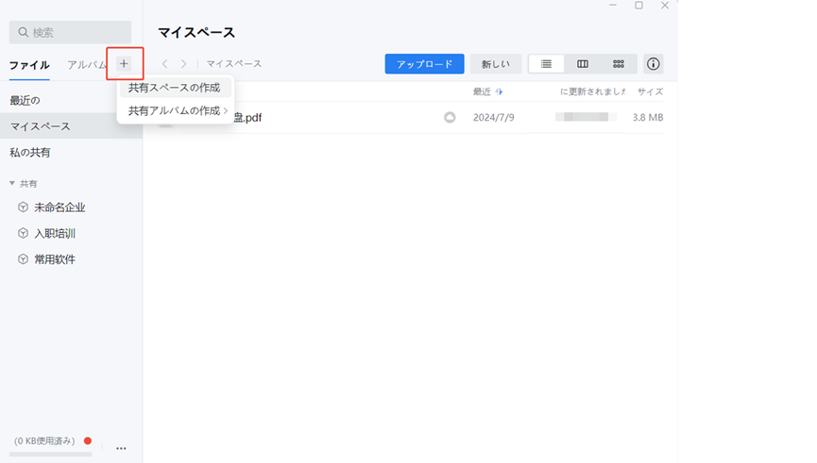Open the info details panel icon
The height and width of the screenshot is (463, 817).
click(x=653, y=64)
